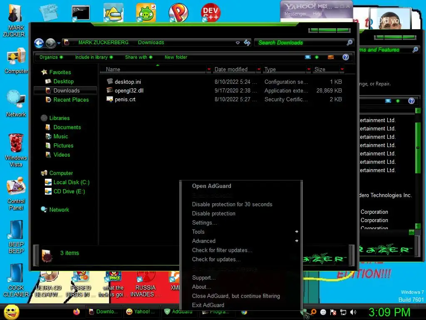The height and width of the screenshot is (320, 426).
Task: Open the Name column filter dropdown
Action: pos(209,70)
